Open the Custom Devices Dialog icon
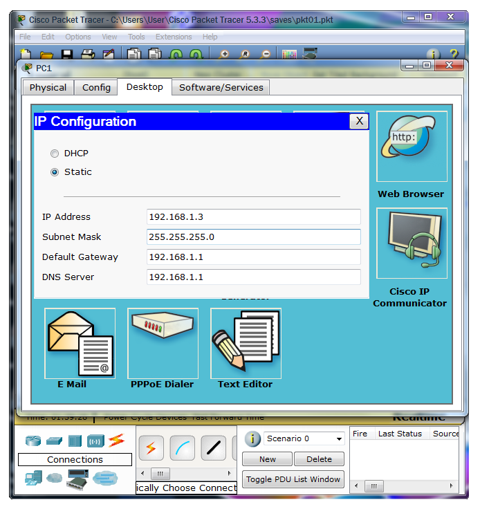480x509 pixels. click(310, 53)
